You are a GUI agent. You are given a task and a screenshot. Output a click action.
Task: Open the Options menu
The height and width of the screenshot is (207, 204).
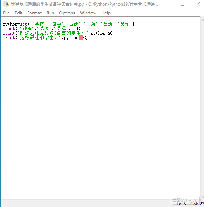click(67, 13)
